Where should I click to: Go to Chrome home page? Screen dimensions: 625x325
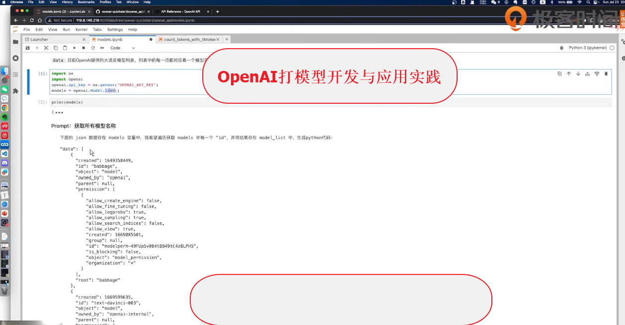tap(40, 20)
